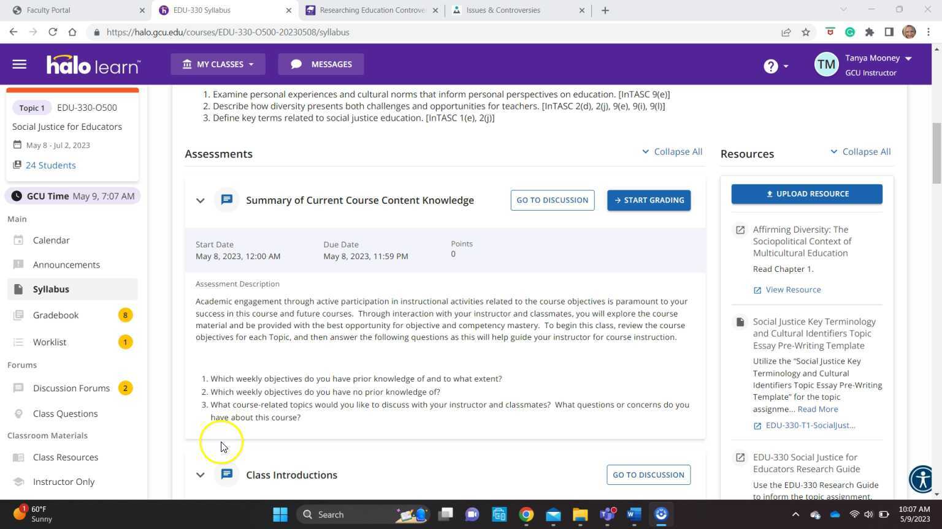Open Messages from the top bar
This screenshot has width=942, height=529.
tap(320, 64)
